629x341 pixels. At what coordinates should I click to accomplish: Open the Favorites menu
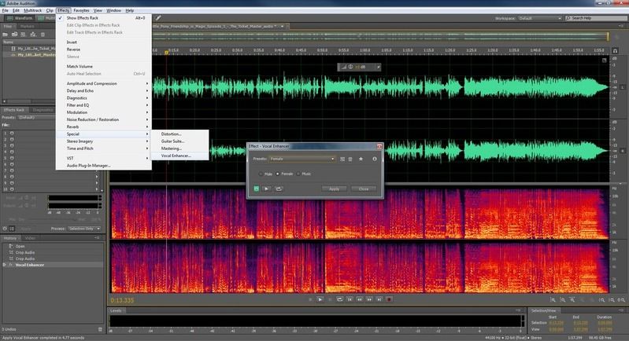tap(81, 10)
